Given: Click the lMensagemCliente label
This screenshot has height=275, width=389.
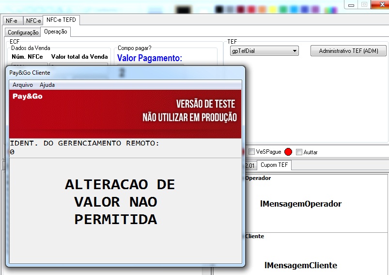Looking at the screenshot, I should tap(301, 265).
